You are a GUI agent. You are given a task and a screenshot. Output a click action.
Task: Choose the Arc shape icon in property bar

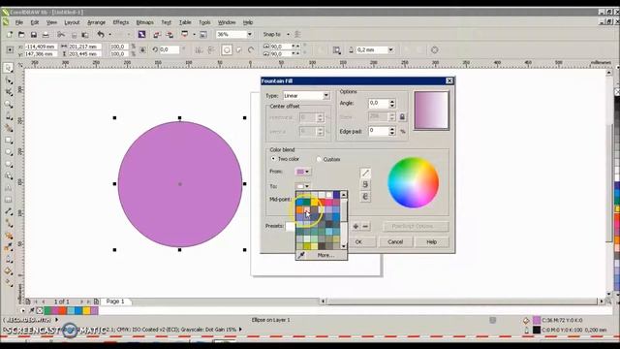pos(251,49)
